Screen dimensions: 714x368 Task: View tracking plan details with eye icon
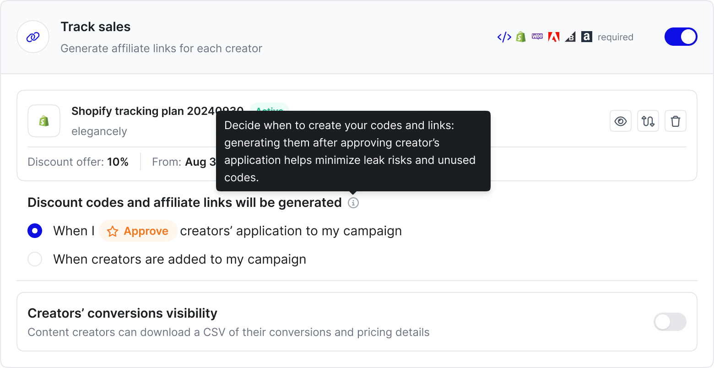point(621,121)
